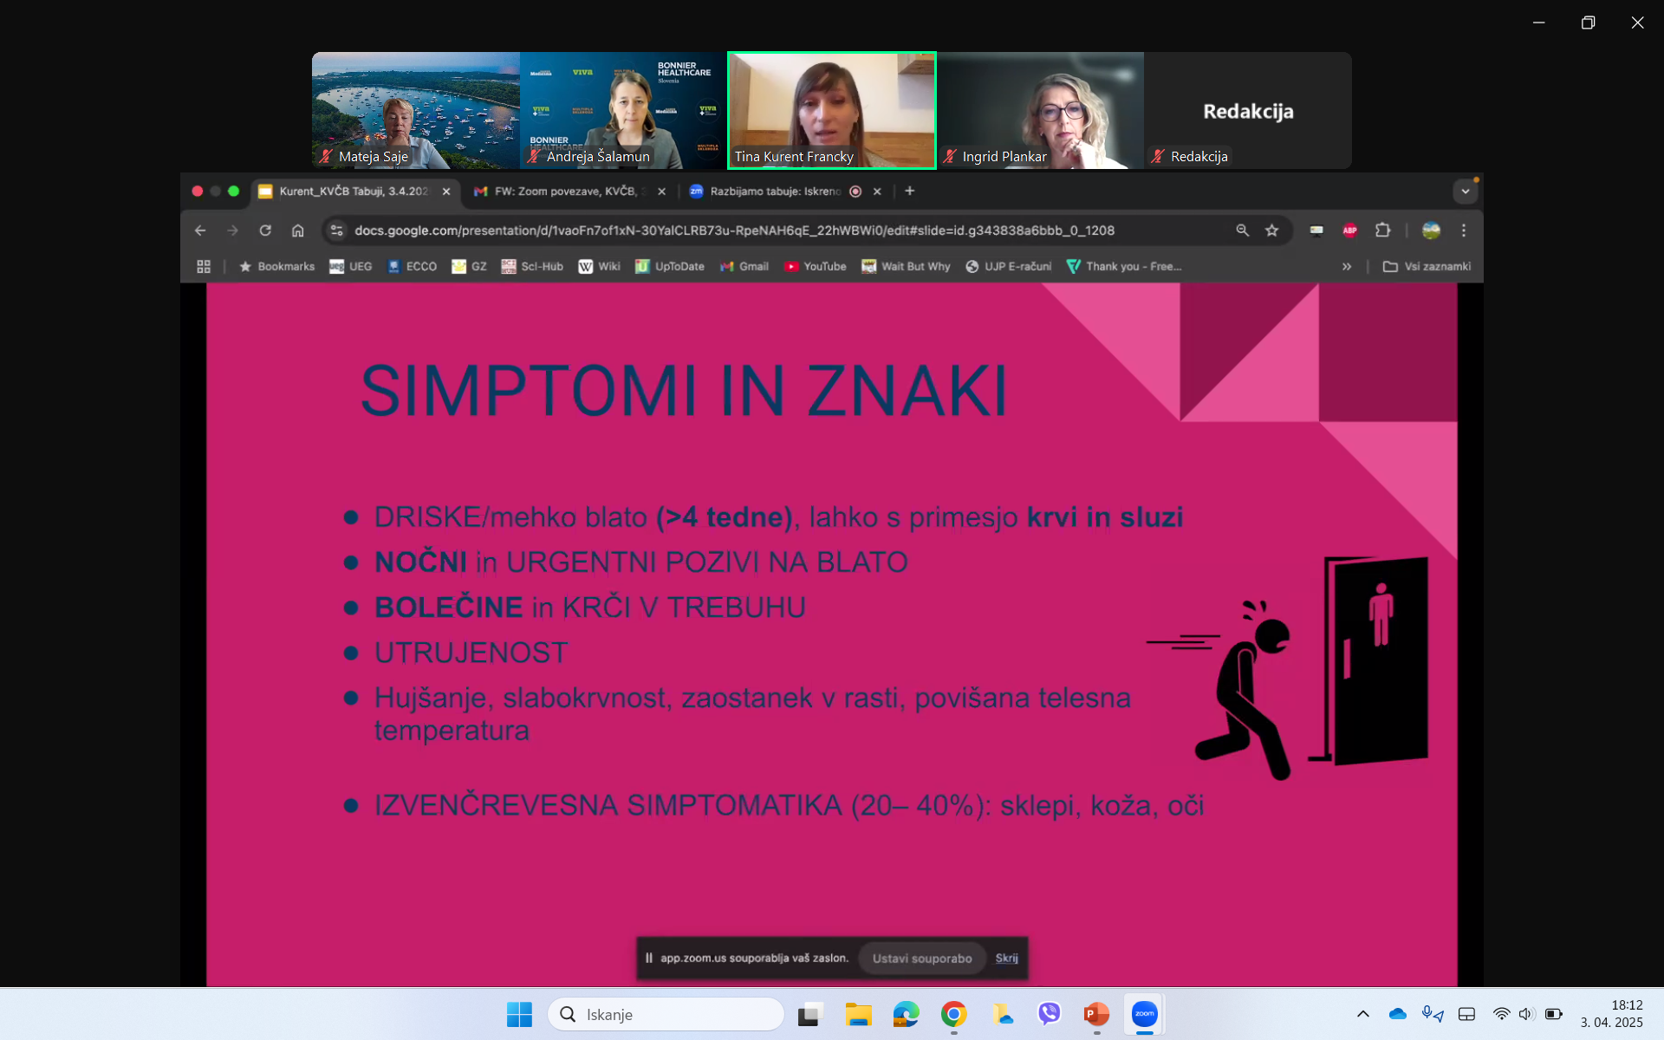Select Ingrid Plankar video thumbnail

point(1040,111)
